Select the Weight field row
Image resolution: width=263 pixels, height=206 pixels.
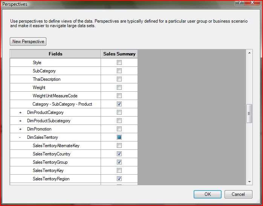pyautogui.click(x=55, y=87)
